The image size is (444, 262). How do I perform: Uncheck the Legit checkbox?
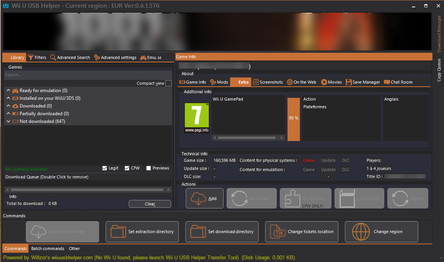click(105, 168)
